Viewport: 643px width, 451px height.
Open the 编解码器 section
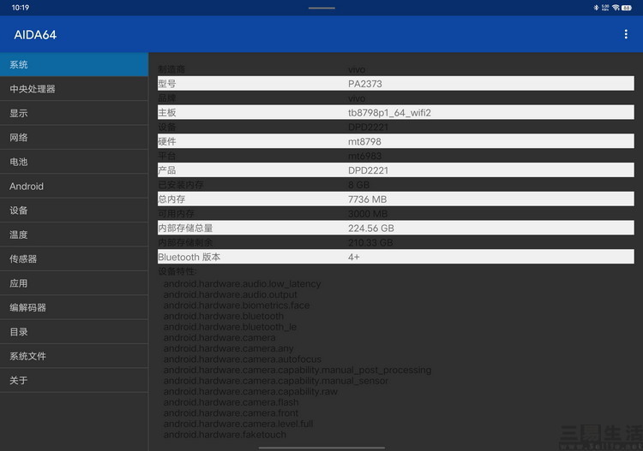click(x=74, y=307)
